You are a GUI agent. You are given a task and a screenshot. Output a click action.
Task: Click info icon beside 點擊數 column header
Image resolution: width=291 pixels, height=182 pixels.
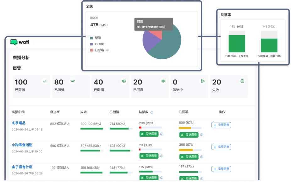(152, 112)
